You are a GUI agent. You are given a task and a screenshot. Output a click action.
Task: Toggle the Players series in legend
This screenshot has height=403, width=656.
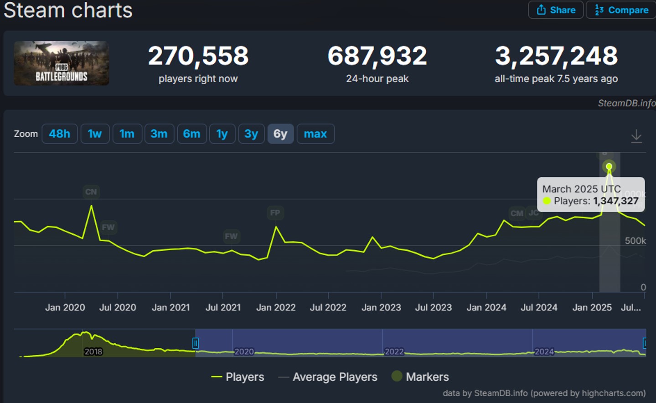(238, 377)
